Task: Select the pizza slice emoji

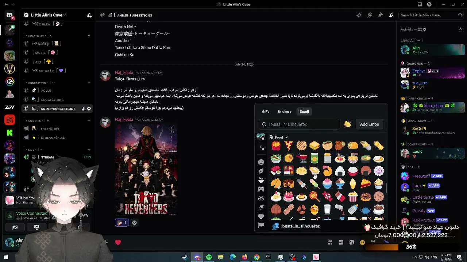Action: 289,146
